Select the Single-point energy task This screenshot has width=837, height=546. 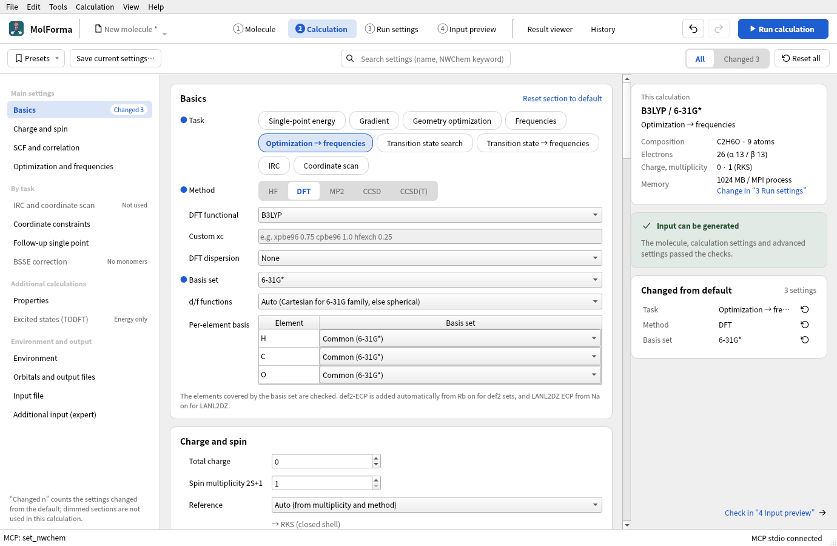(x=301, y=121)
